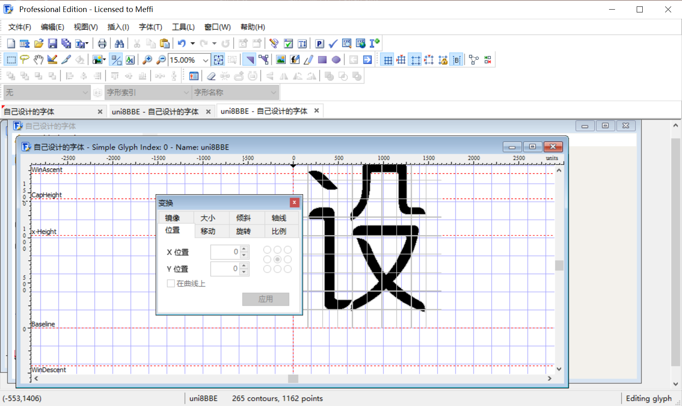Create a new font file

[11, 43]
